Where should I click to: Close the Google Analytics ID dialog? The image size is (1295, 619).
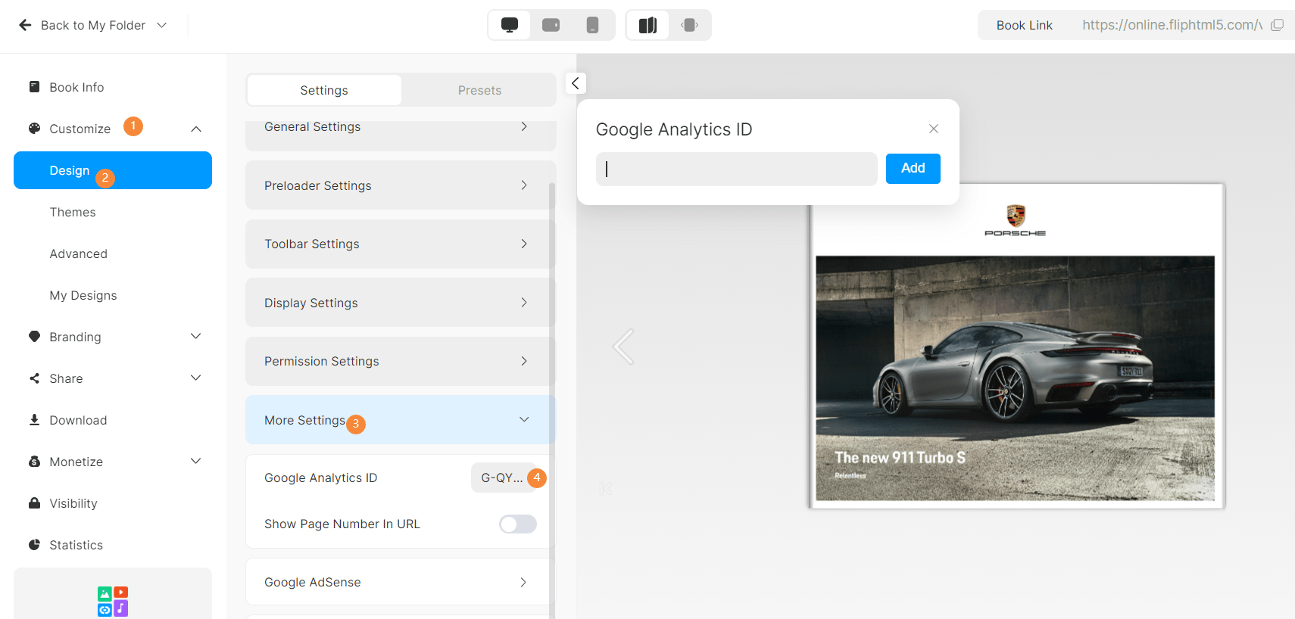pyautogui.click(x=934, y=129)
